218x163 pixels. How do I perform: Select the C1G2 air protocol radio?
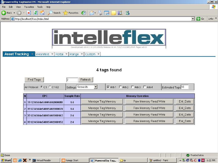click(x=50, y=87)
